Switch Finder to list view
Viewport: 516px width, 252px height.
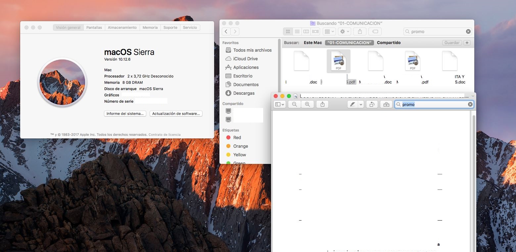point(297,31)
